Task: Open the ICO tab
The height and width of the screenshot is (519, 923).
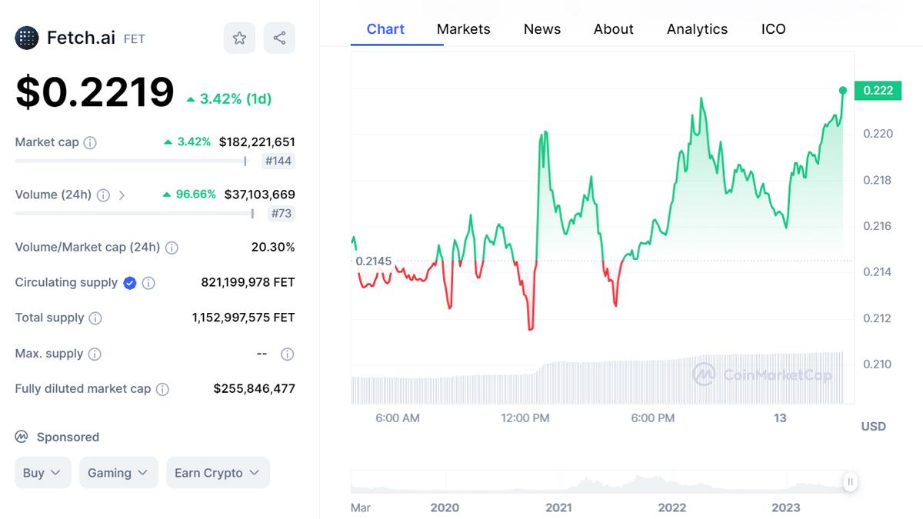Action: click(x=774, y=29)
